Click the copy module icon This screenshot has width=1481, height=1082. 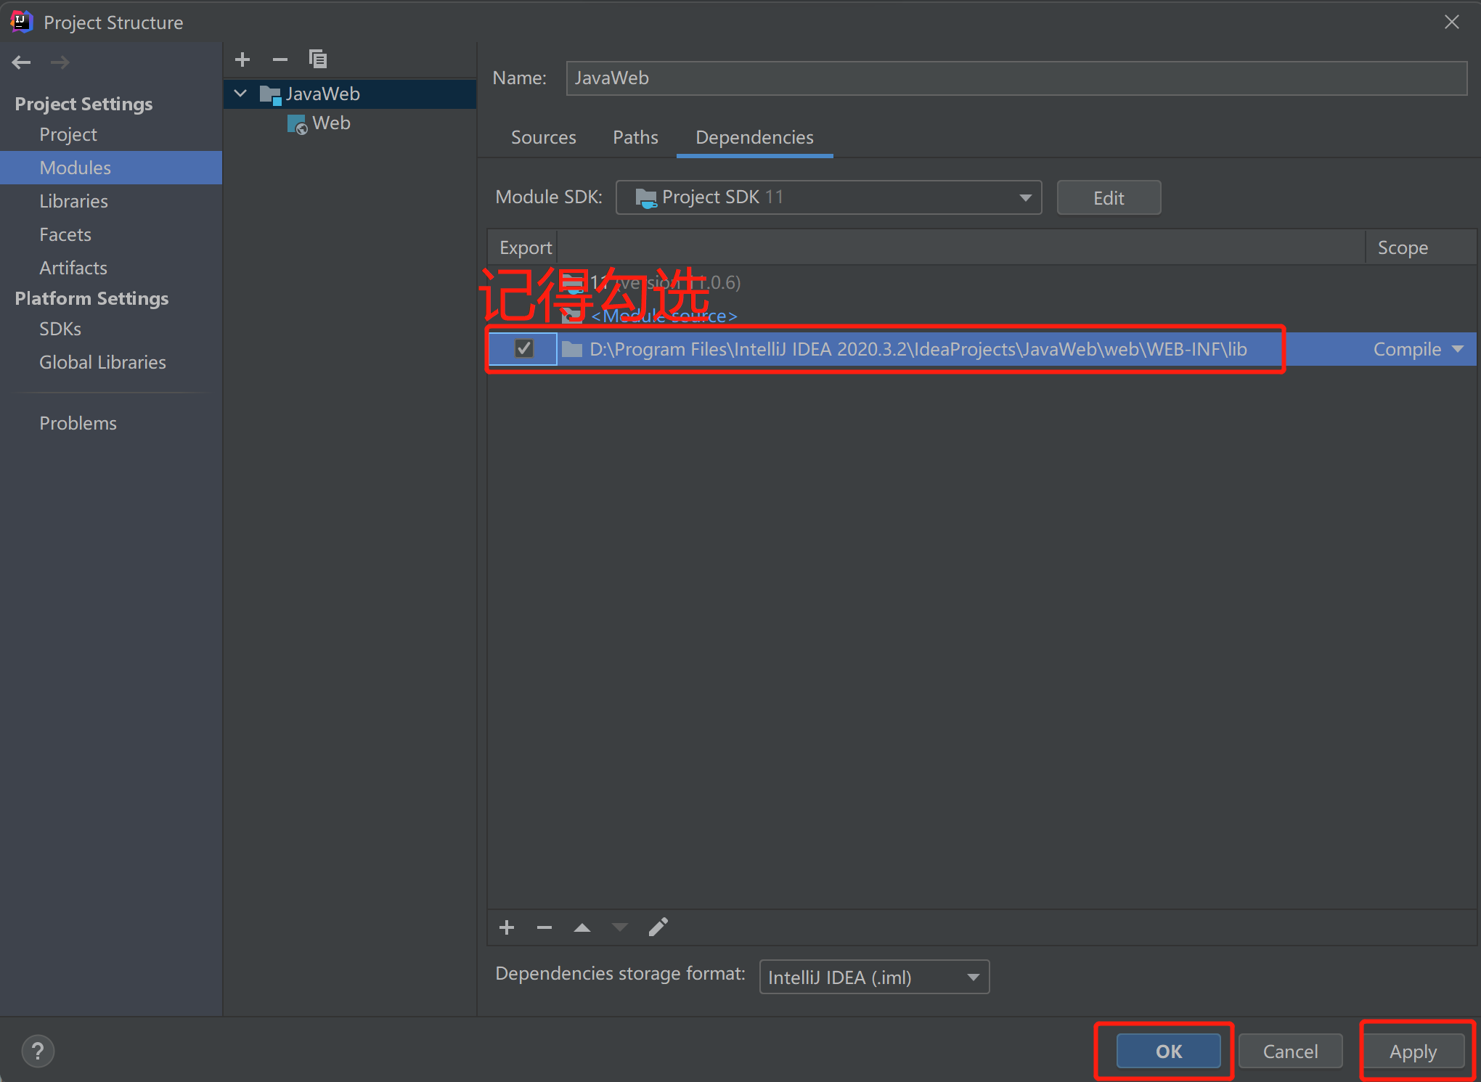coord(318,60)
